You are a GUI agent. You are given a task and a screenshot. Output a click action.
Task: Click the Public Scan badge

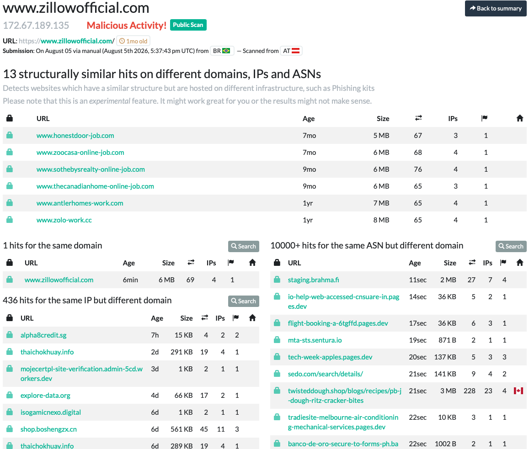point(188,25)
